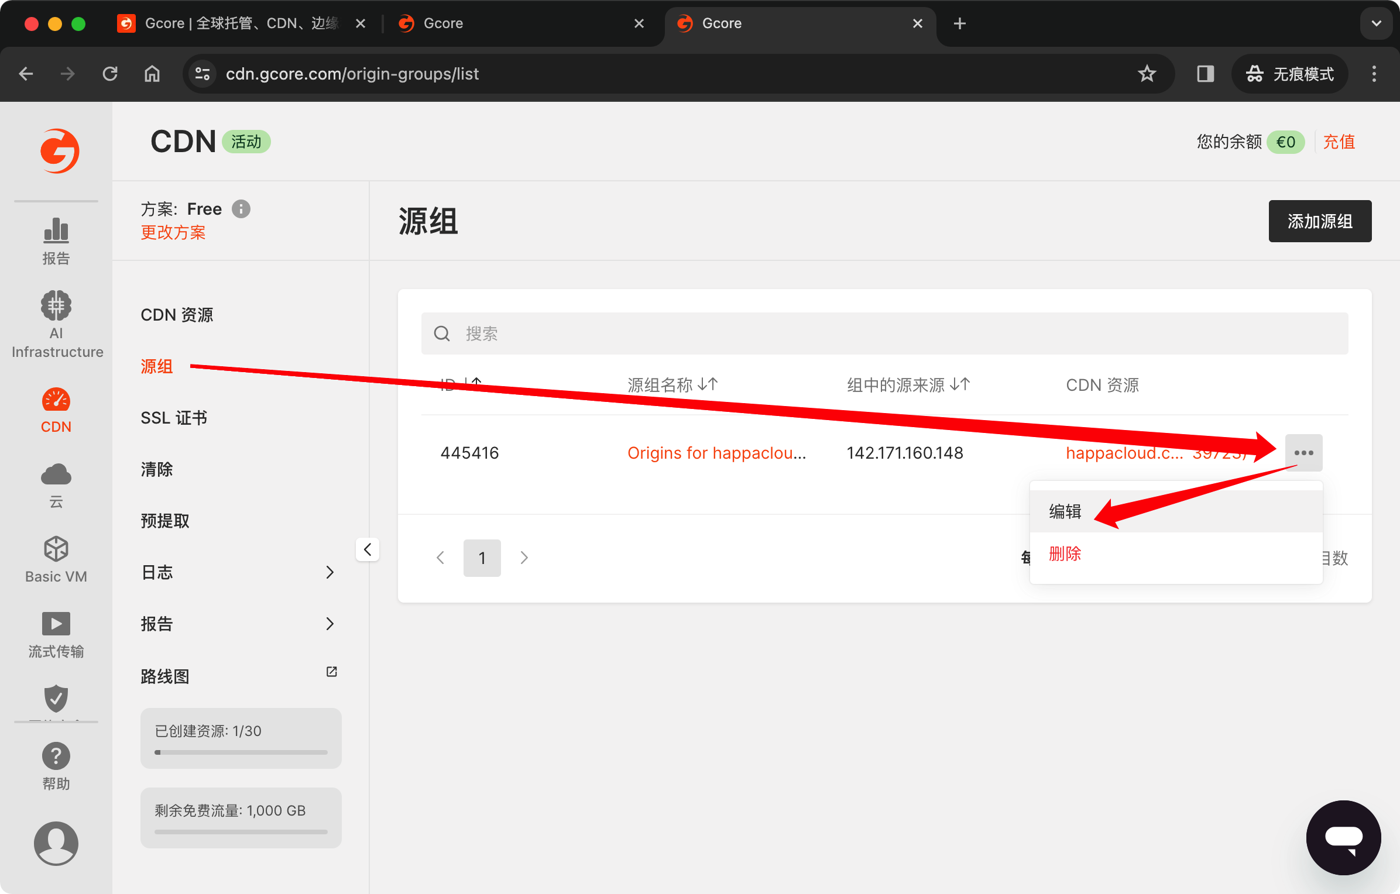Screen dimensions: 1400x894
Task: Open happacloud.c... CDN resource link
Action: tap(1124, 453)
